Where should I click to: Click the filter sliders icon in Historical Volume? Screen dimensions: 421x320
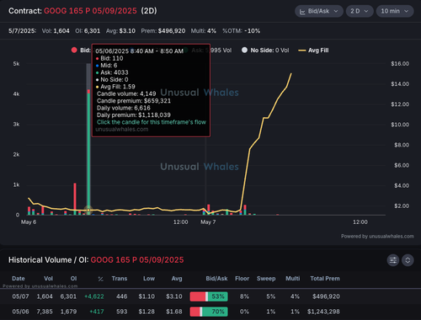[x=393, y=260]
